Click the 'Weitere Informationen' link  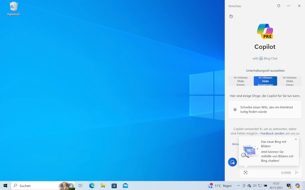[x=235, y=144]
